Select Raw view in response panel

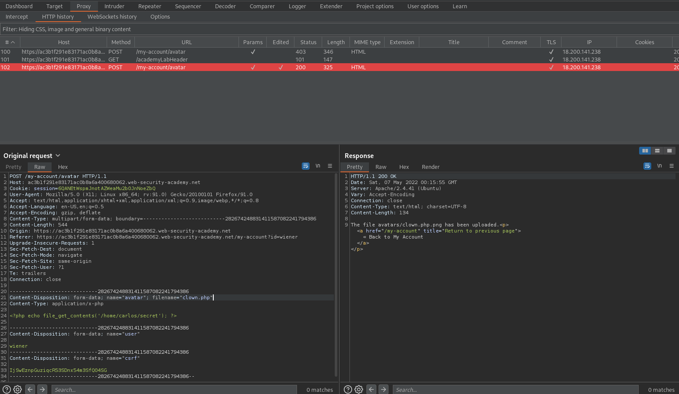point(381,167)
